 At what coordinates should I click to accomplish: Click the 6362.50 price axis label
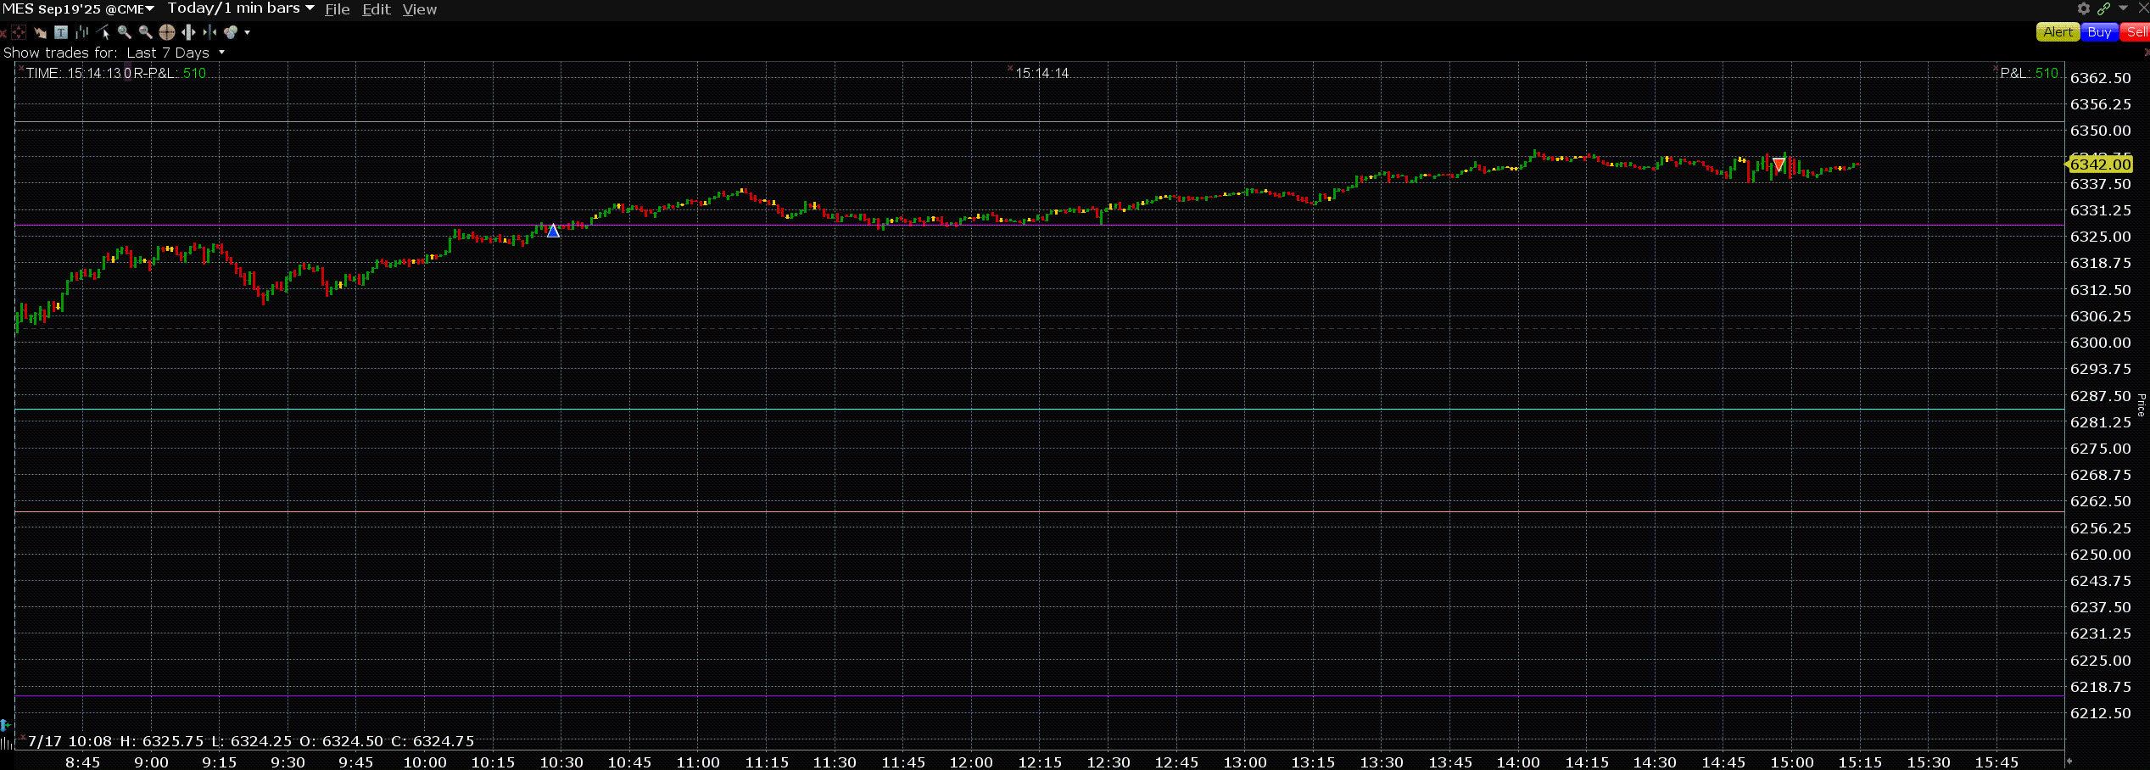pos(2100,78)
